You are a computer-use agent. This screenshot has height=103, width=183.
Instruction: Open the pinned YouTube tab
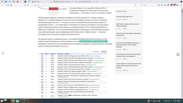17,1
